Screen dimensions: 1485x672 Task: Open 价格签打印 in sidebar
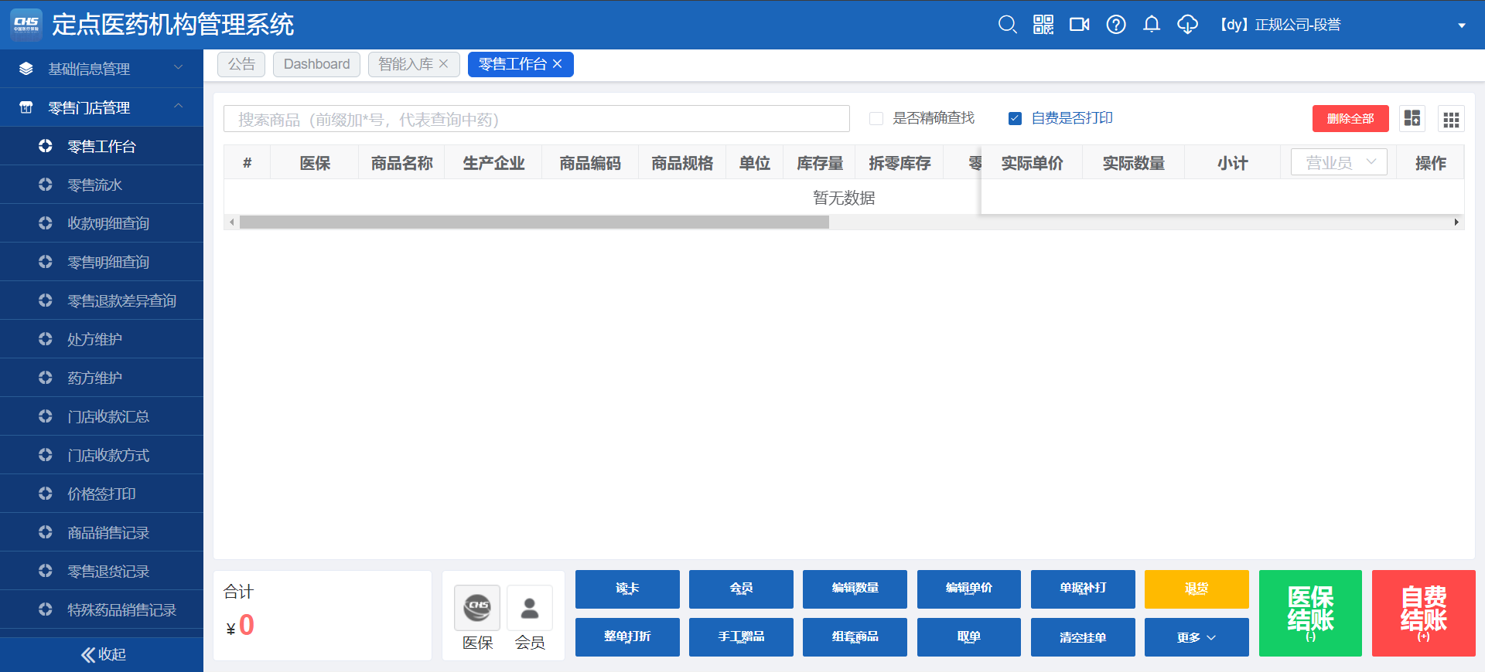pos(101,494)
